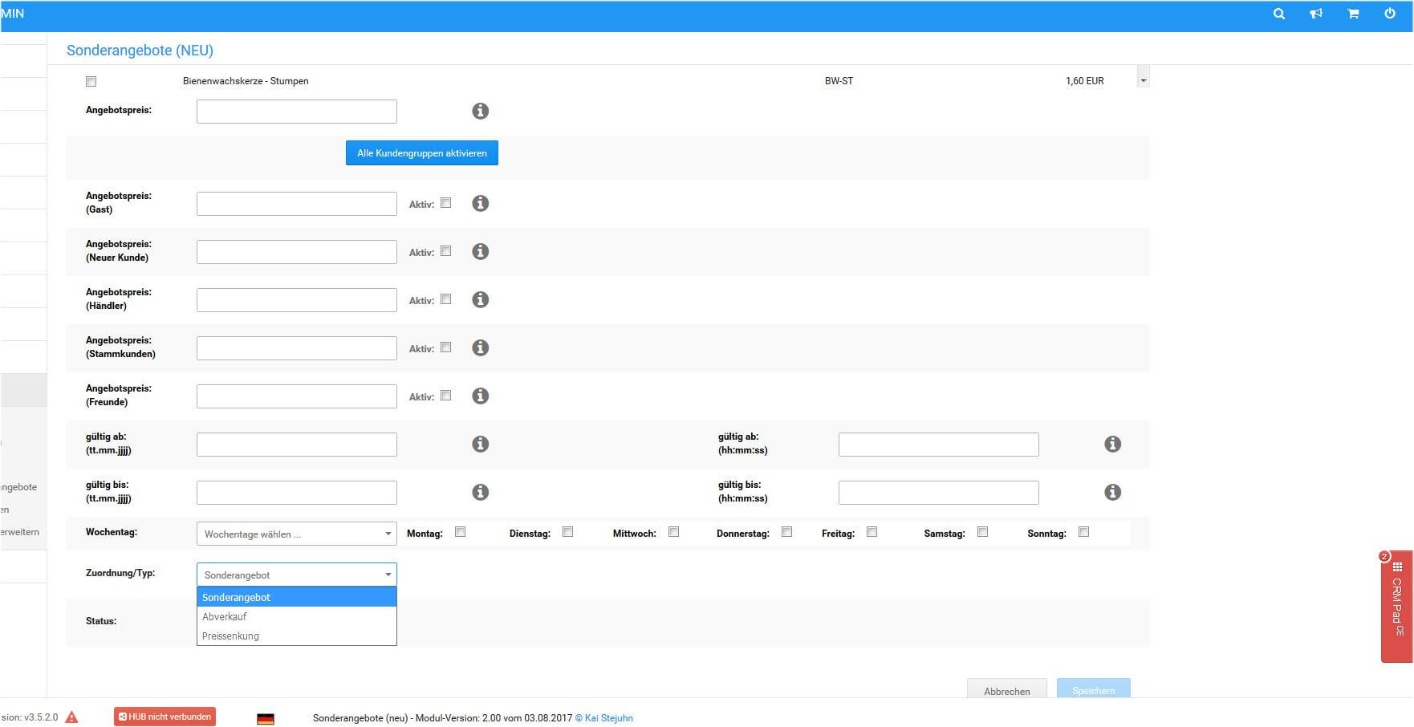1414x727 pixels.
Task: Select the Bienenwachskerze - Stumpen product checkbox
Action: coord(91,82)
